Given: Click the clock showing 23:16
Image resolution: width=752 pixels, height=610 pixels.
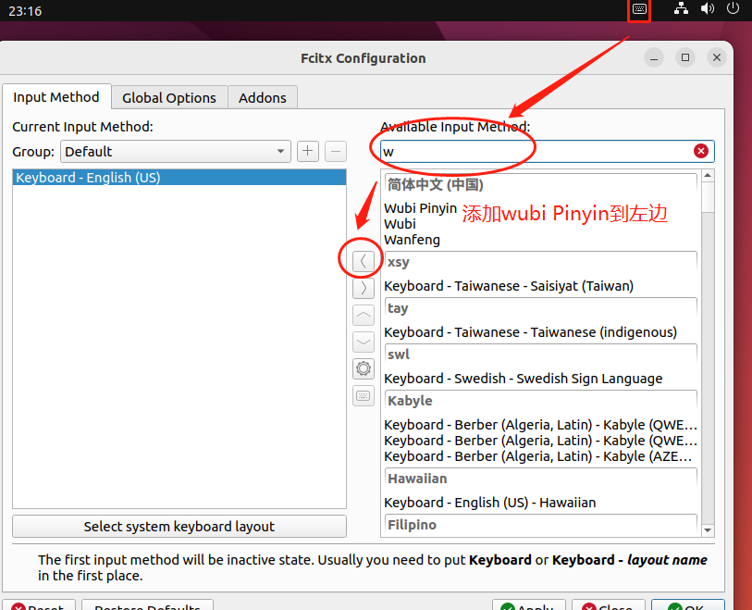Looking at the screenshot, I should coord(25,10).
